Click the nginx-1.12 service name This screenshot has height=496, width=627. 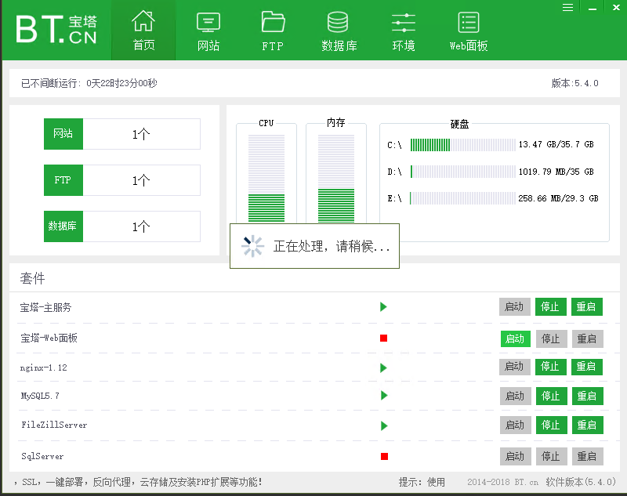44,367
